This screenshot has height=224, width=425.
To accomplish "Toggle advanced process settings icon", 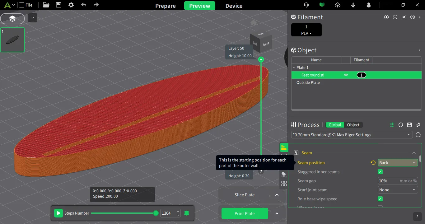I will tap(392, 125).
